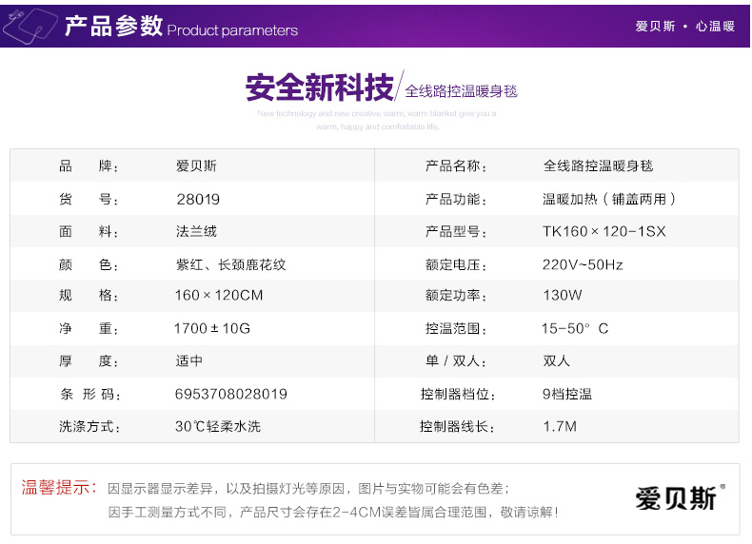Click the 控温范围 label
This screenshot has width=752, height=544.
(x=456, y=328)
